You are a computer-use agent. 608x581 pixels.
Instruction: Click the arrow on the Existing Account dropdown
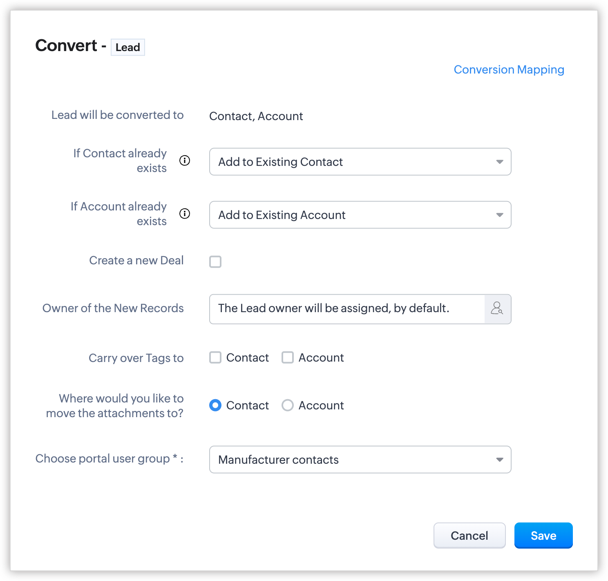499,215
